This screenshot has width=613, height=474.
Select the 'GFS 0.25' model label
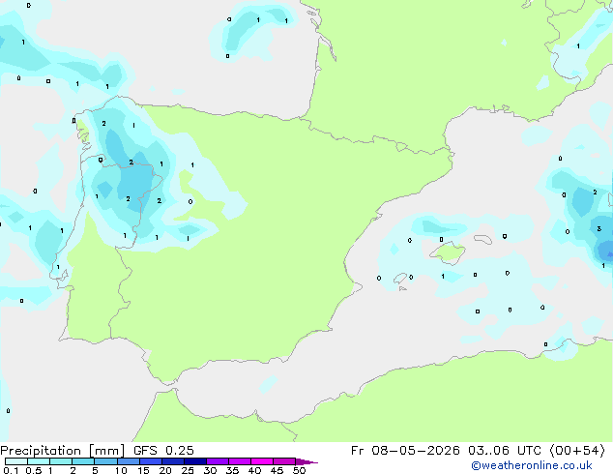coord(163,451)
